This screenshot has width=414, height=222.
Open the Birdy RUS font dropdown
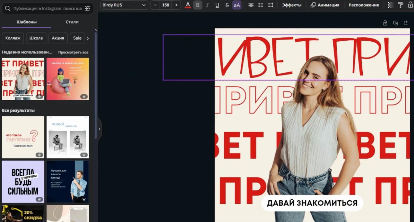coord(124,5)
